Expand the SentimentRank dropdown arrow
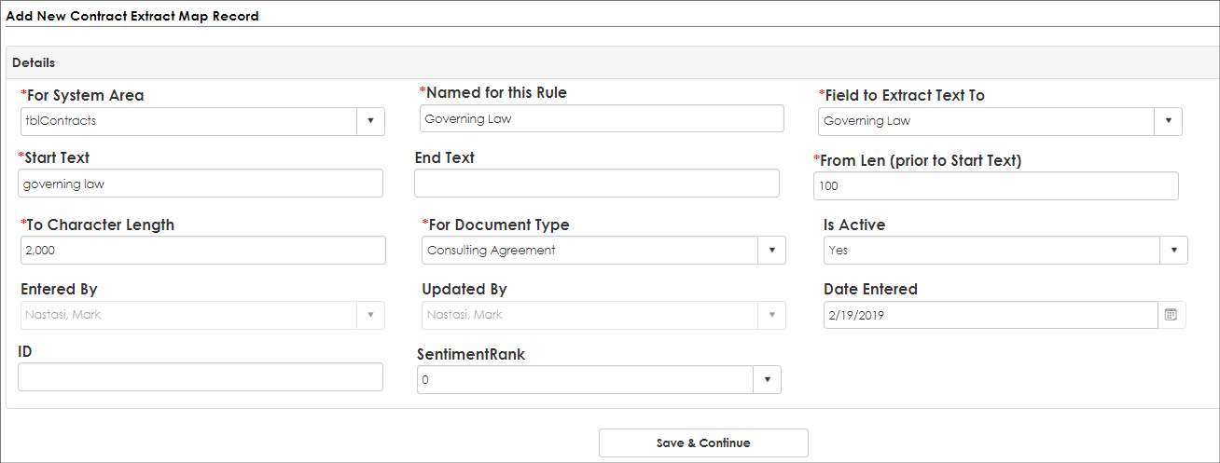The image size is (1220, 463). click(767, 380)
